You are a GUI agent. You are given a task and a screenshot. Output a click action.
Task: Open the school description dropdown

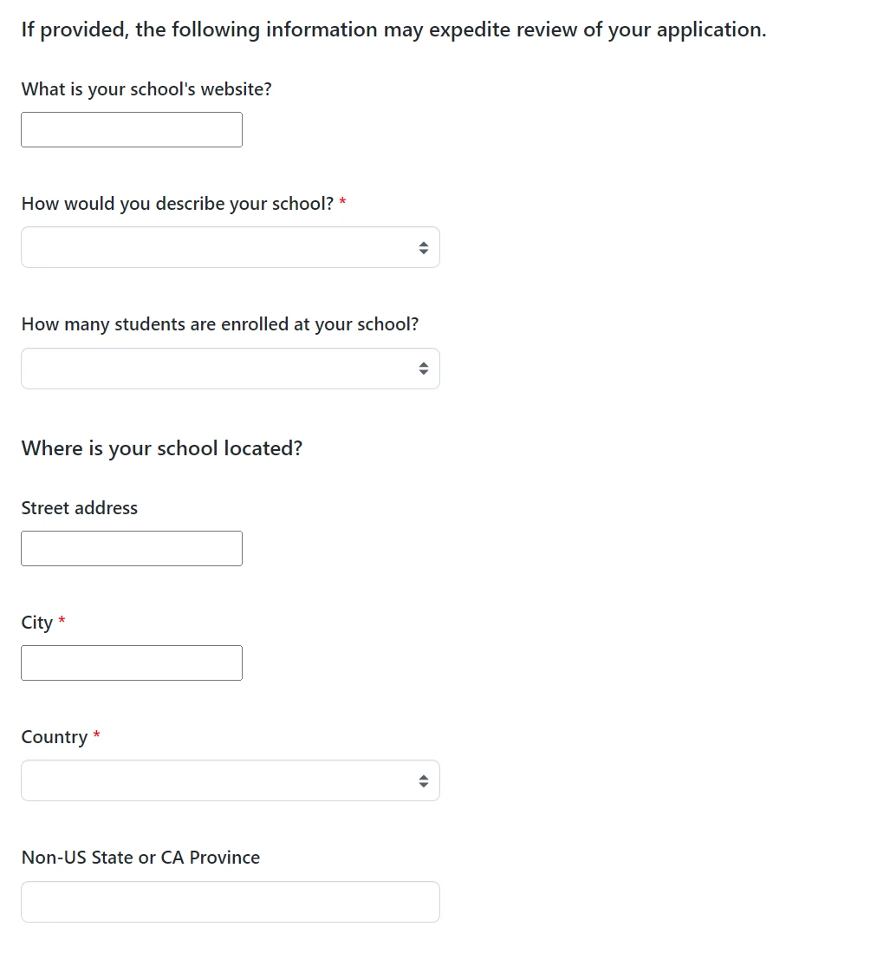click(x=231, y=247)
